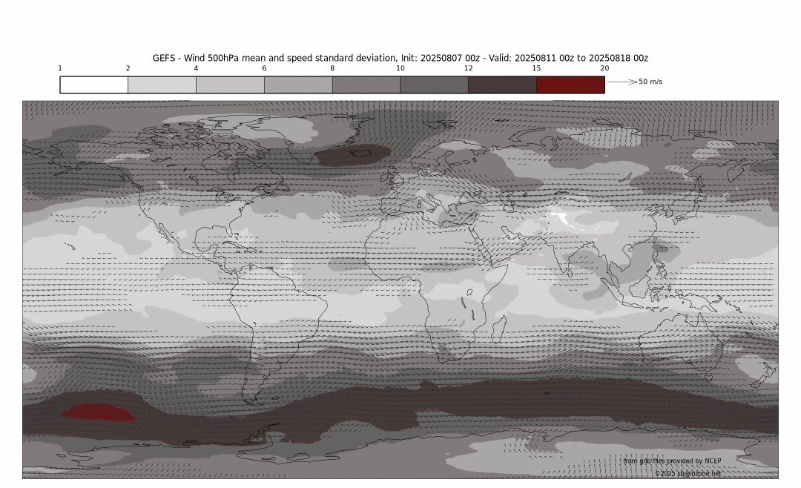801x488 pixels.
Task: Click the 12–15 dark brown colorbar segment
Action: [x=501, y=85]
